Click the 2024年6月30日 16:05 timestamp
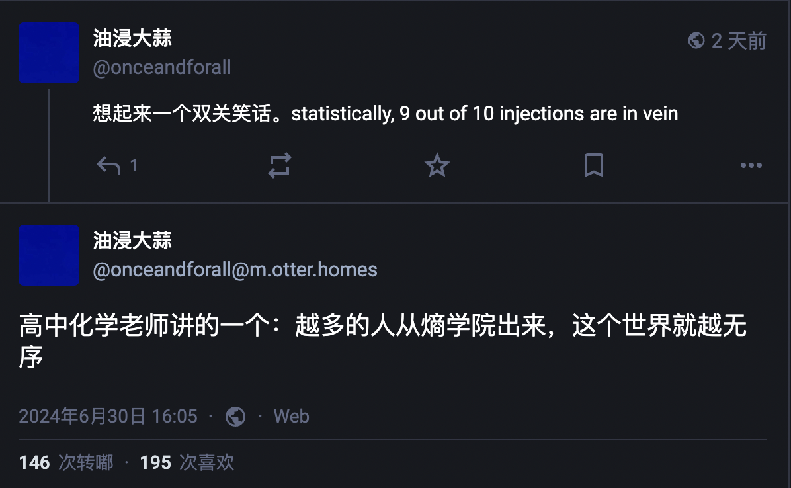The width and height of the screenshot is (791, 488). point(108,417)
